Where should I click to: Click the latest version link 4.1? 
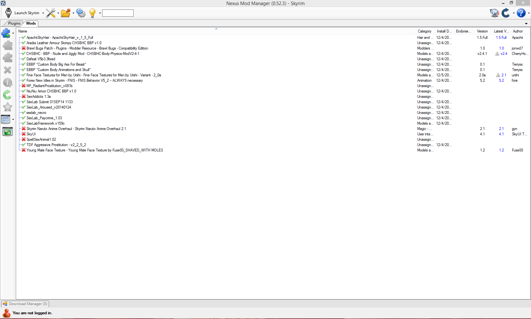(501, 134)
